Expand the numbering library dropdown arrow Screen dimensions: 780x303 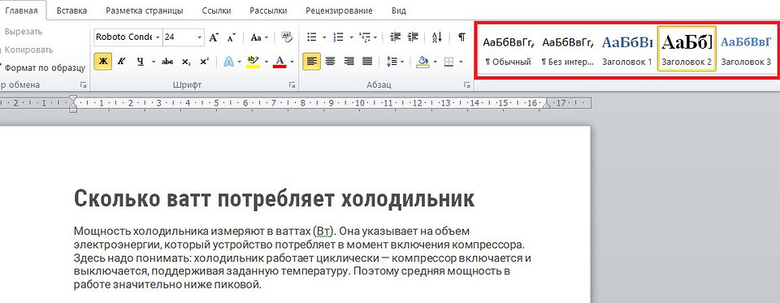click(351, 37)
